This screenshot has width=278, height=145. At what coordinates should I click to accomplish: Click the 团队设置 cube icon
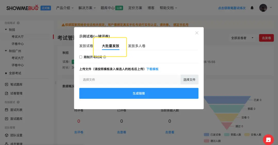[6, 135]
